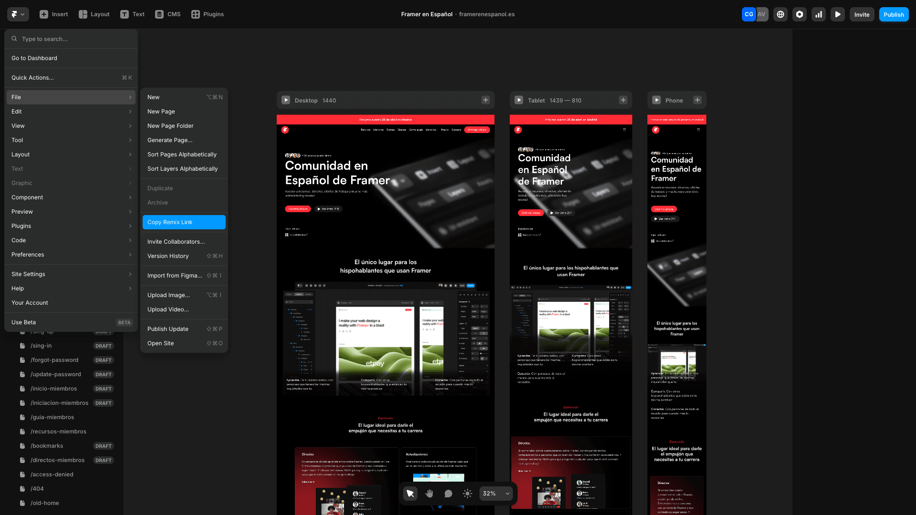Expand the View submenu
916x515 pixels.
tap(71, 126)
